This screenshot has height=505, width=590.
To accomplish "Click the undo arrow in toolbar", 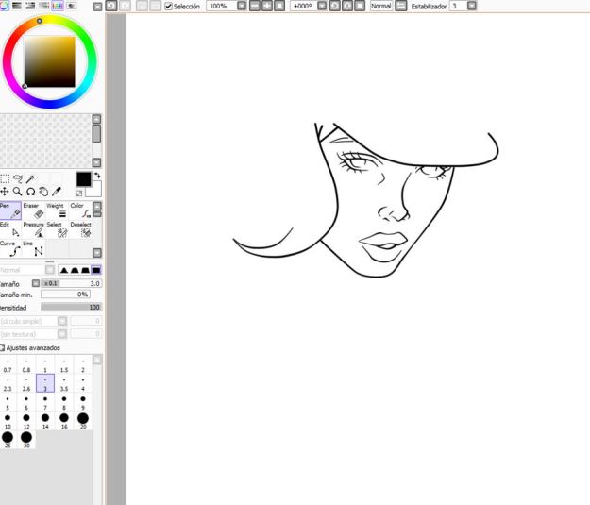I will tap(112, 6).
